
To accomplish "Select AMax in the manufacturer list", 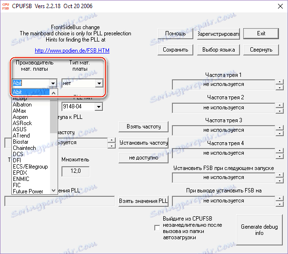I will tap(31, 111).
